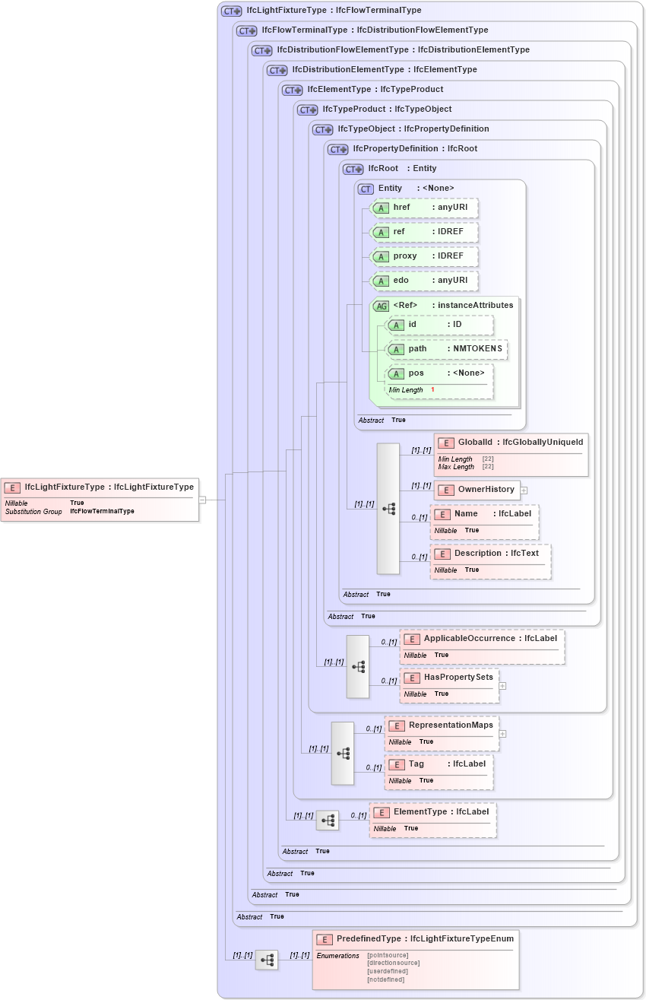646x1000 pixels.
Task: Select the sequence icon beside RepresentationMaps
Action: click(344, 753)
